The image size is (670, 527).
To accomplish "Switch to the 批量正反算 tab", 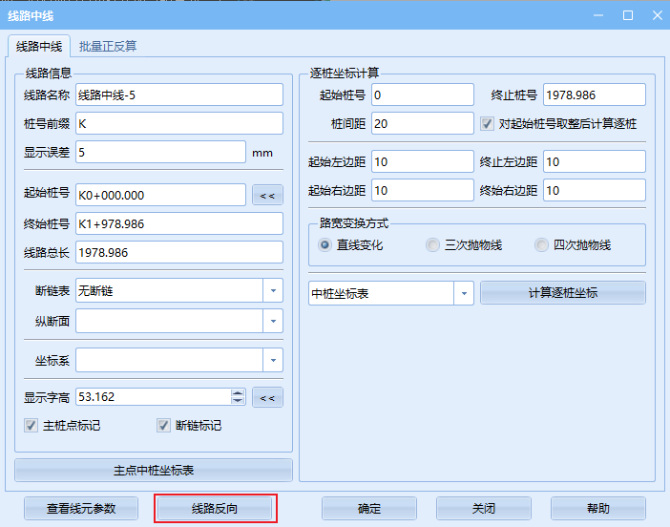I will (x=107, y=46).
